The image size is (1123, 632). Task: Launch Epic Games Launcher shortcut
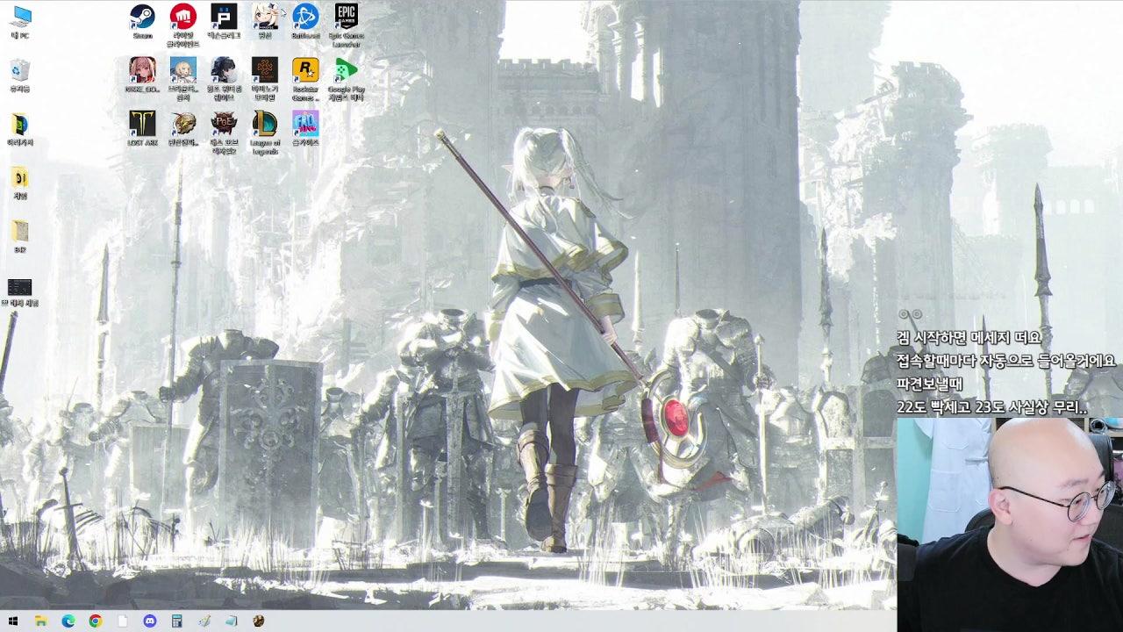(347, 23)
